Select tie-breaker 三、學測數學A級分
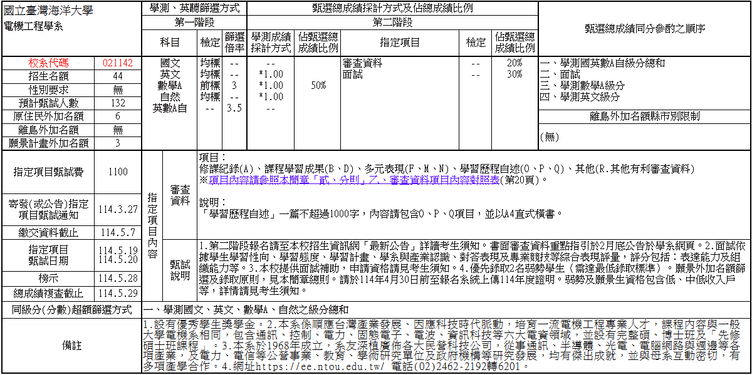The width and height of the screenshot is (752, 375). 582,85
